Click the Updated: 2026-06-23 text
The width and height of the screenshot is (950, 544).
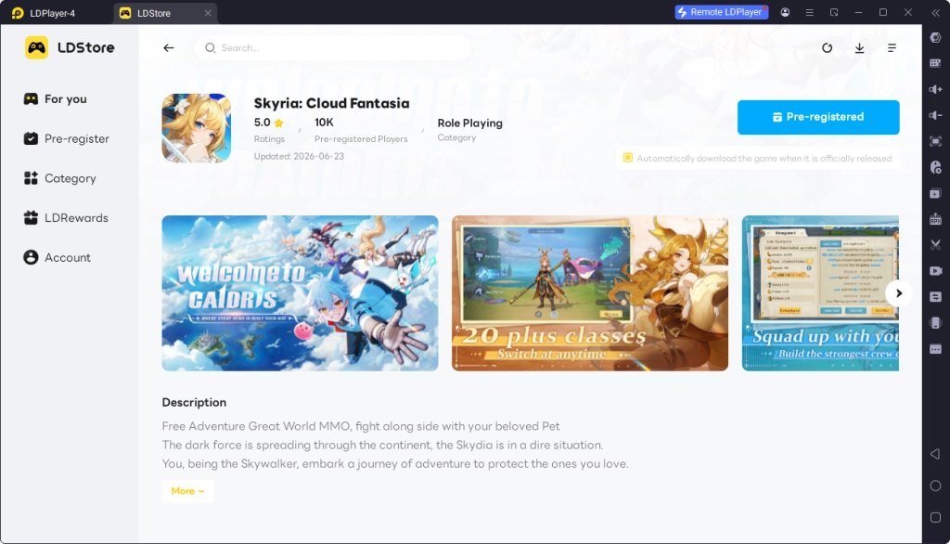(299, 157)
